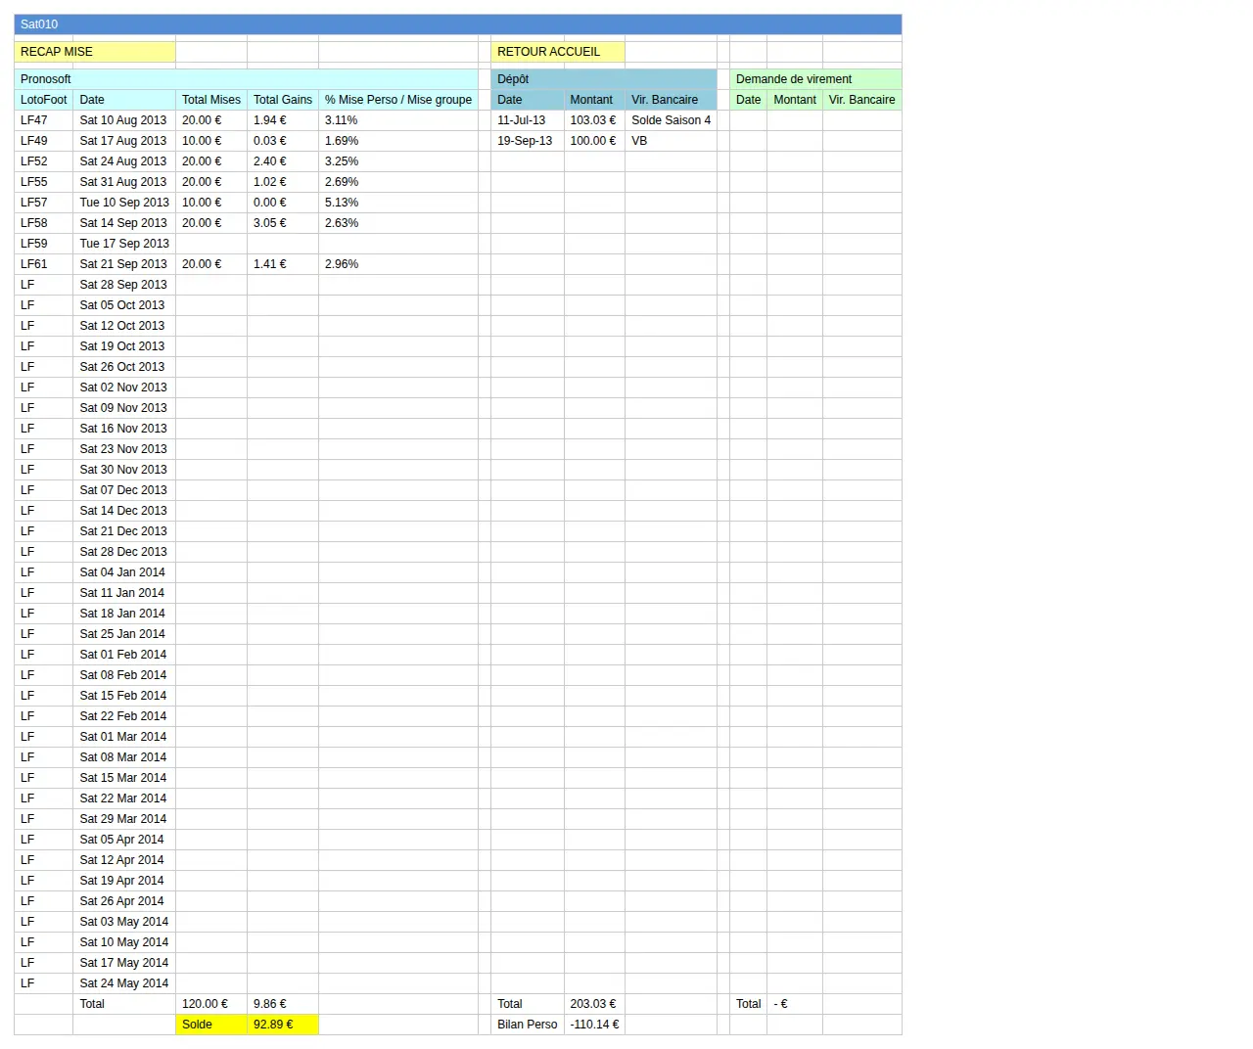Viewport: 1253px width, 1049px height.
Task: Select the 100.00 € deposit amount cell
Action: [594, 141]
